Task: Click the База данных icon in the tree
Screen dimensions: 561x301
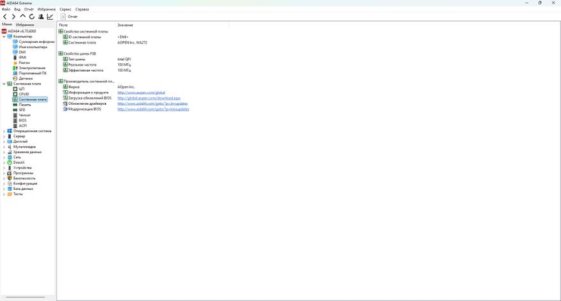Action: (x=10, y=189)
